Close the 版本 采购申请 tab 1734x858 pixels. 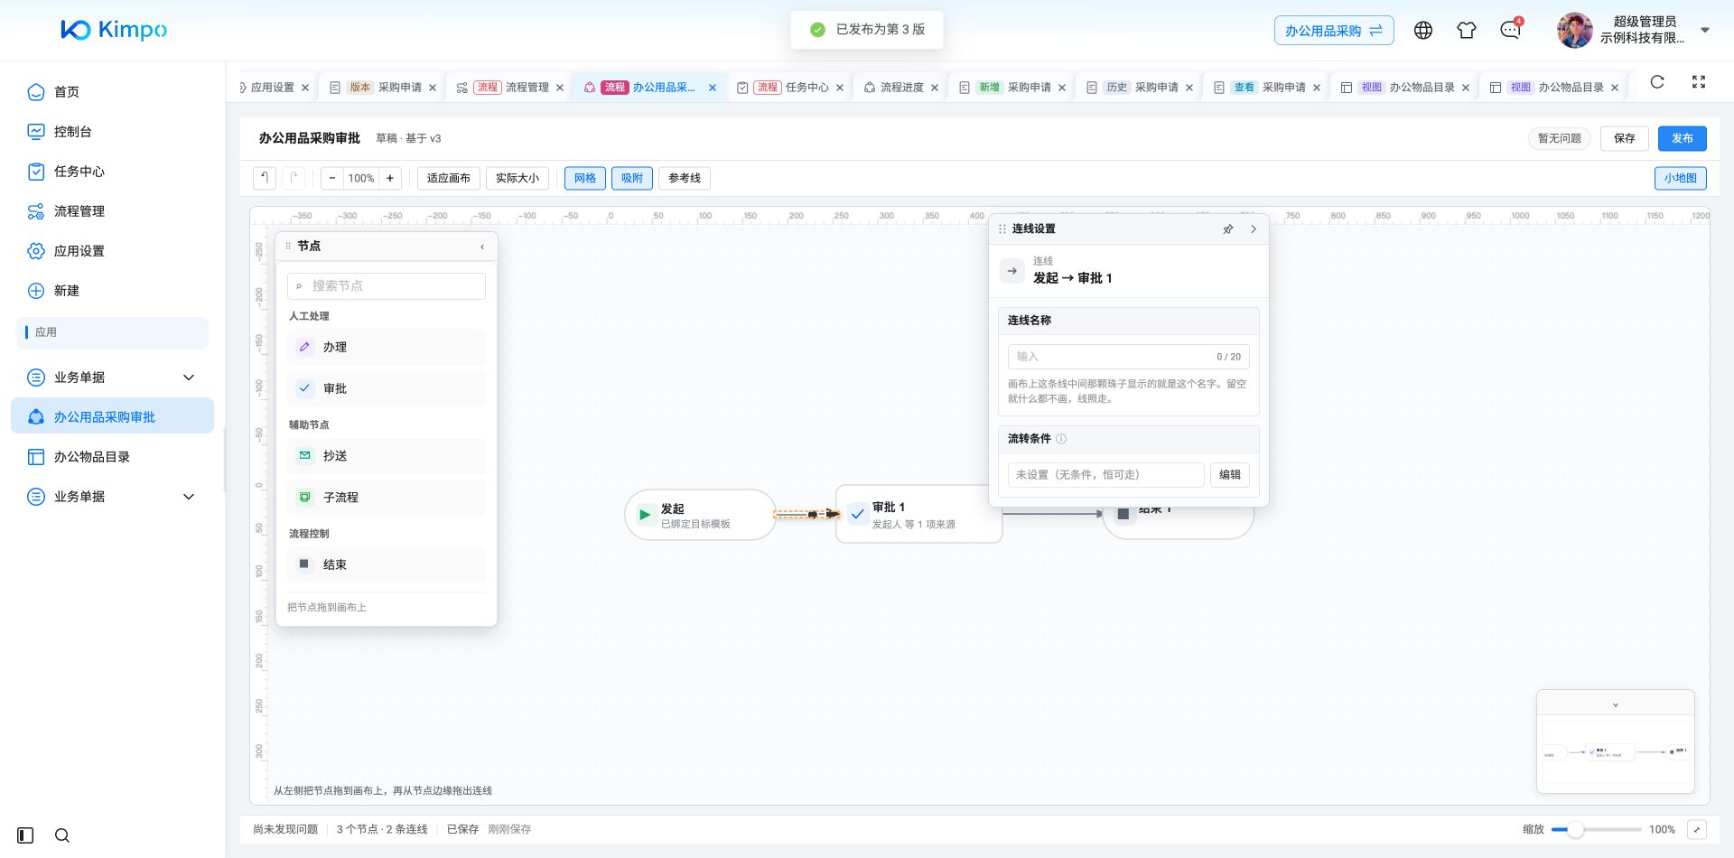[433, 88]
